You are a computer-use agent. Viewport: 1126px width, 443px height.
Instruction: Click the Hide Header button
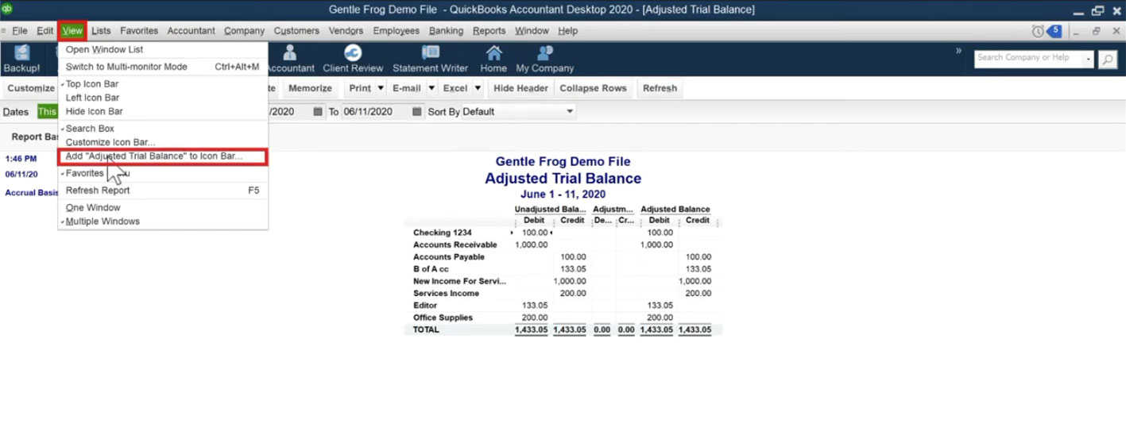[520, 88]
